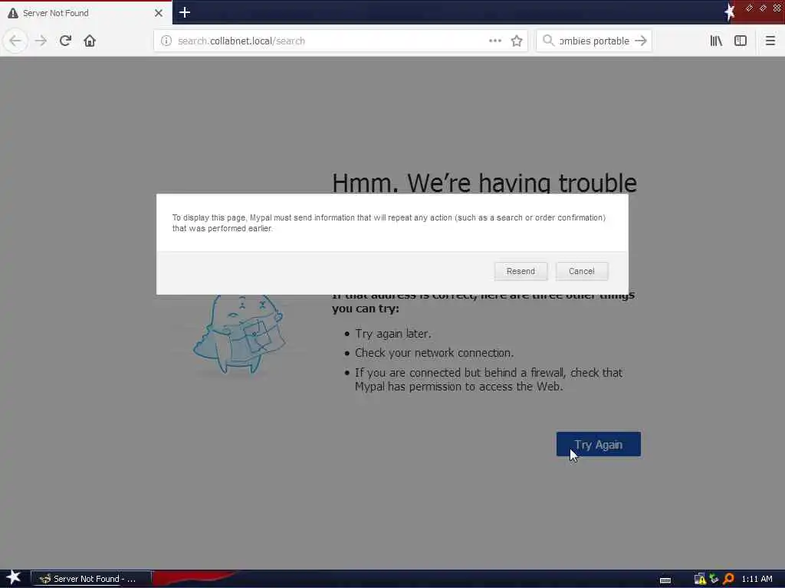Click the keyboard icon in system tray
This screenshot has width=785, height=588.
pos(665,580)
